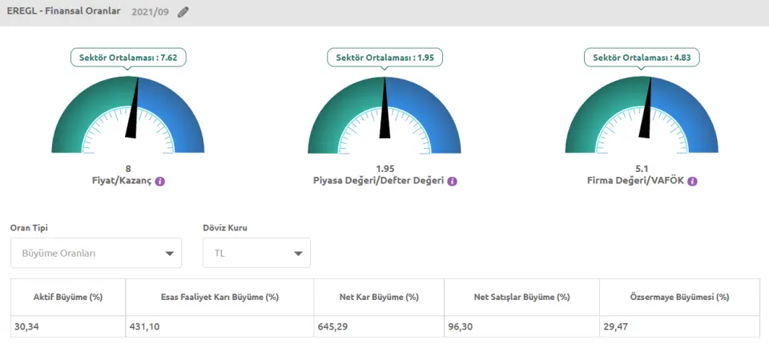Click Net Kar Büyüme (%) header
The image size is (769, 344).
(379, 297)
